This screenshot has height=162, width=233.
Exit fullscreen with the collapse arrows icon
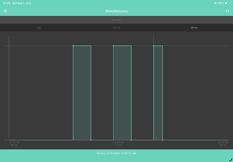tap(227, 11)
